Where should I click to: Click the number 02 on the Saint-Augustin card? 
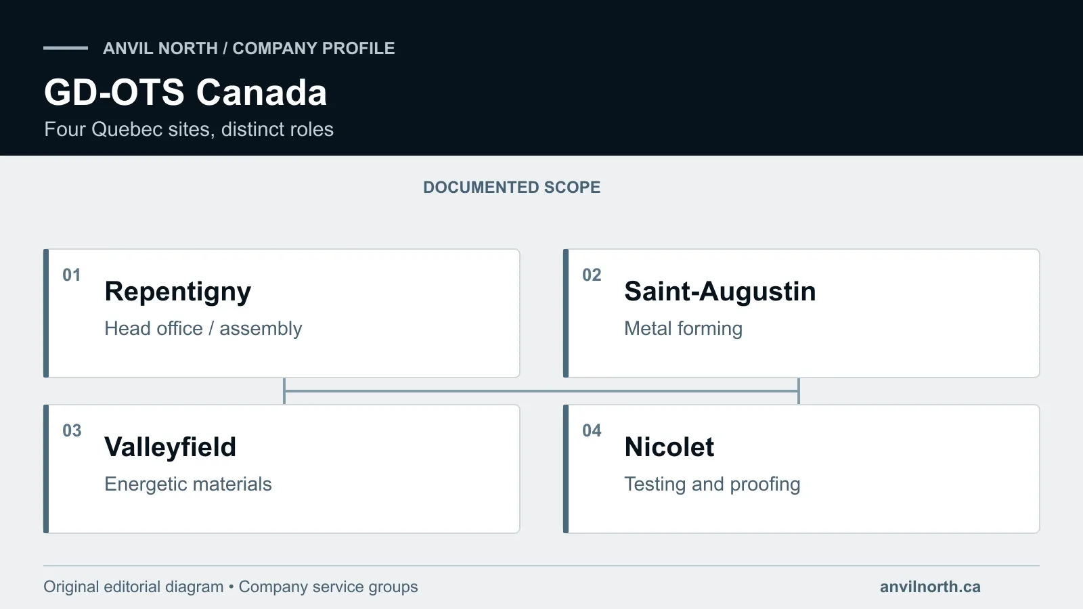coord(592,275)
